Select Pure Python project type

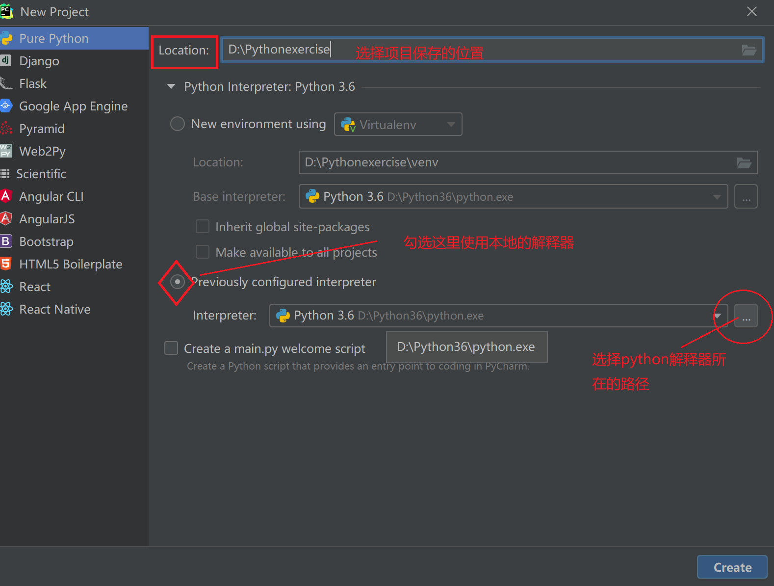pyautogui.click(x=74, y=38)
